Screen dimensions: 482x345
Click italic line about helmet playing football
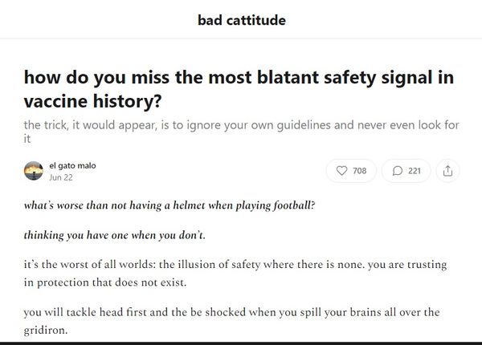(x=170, y=205)
